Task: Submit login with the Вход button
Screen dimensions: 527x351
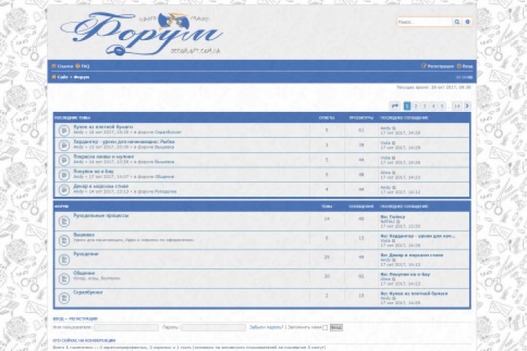Action: [x=336, y=328]
